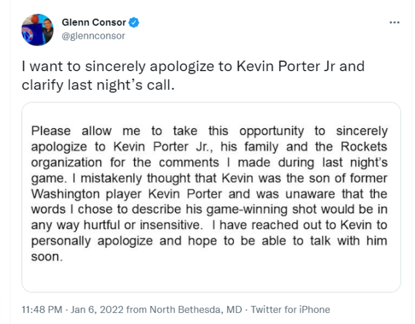The height and width of the screenshot is (324, 415).
Task: Click the Twitter for iPhone source link
Action: (x=290, y=310)
